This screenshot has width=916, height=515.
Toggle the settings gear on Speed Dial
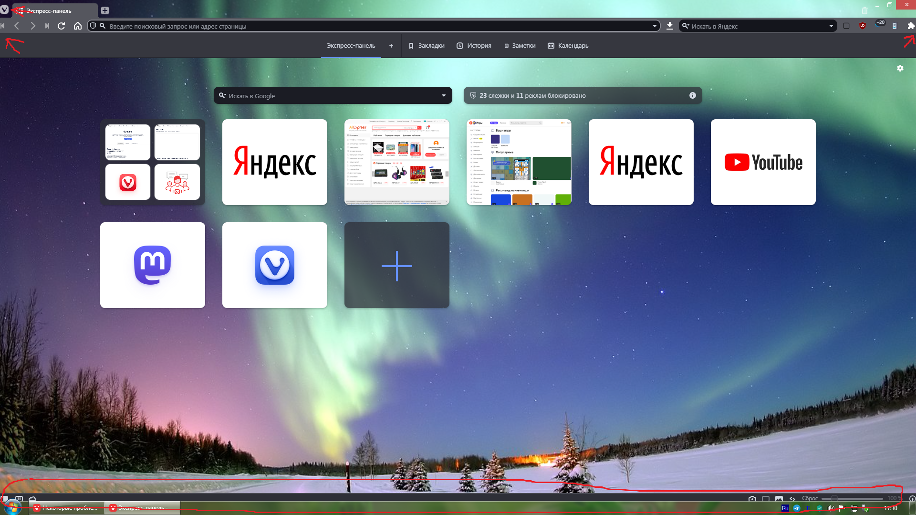(x=900, y=68)
